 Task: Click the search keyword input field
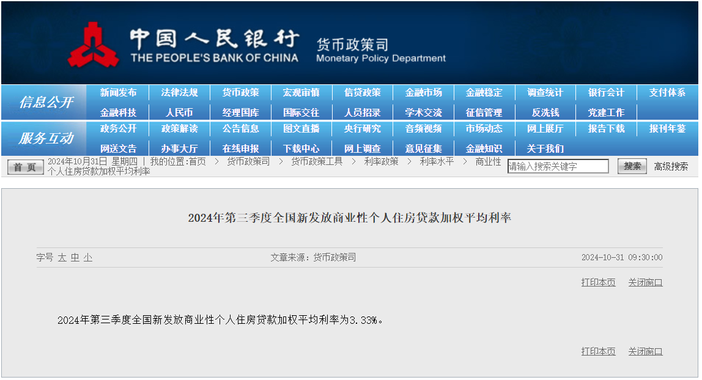[558, 166]
